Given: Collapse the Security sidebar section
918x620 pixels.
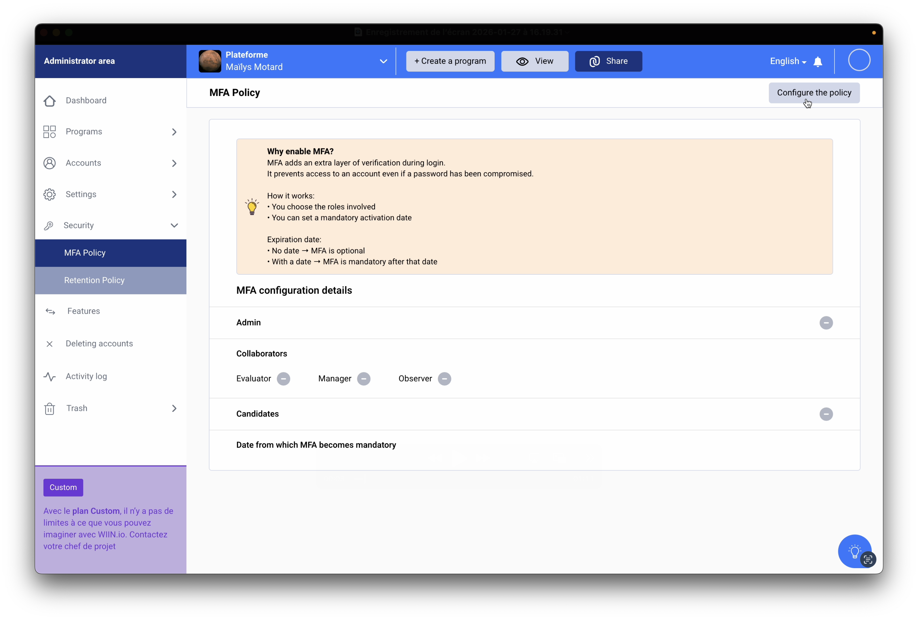Looking at the screenshot, I should 174,226.
